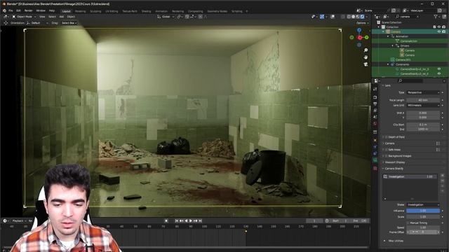Enable the Background Images checkbox
The image size is (449, 252).
[x=387, y=156]
